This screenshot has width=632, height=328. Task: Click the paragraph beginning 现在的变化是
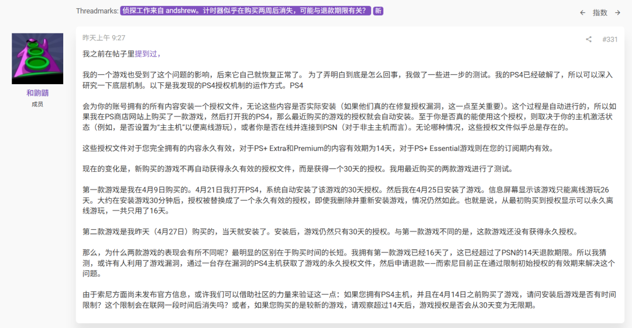click(x=298, y=169)
